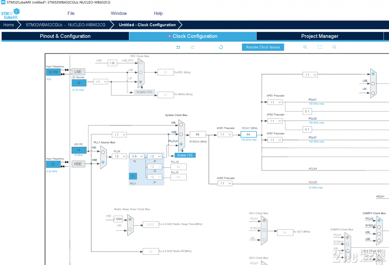Click the grayed Enable CSS button under RTC Mux
This screenshot has width=389, height=265.
[144, 92]
